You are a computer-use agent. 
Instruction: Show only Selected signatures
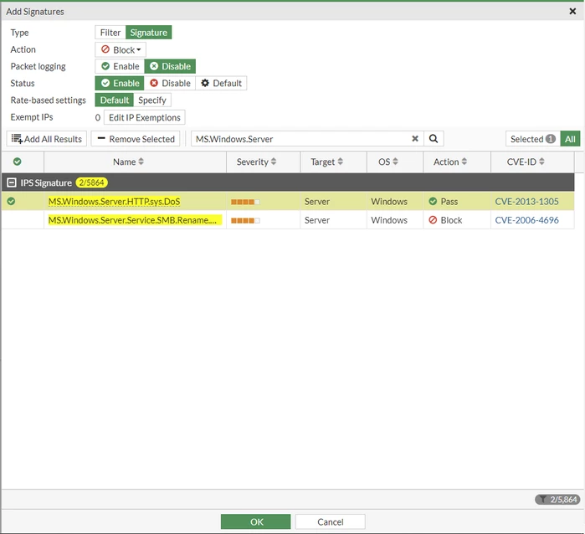click(x=533, y=139)
